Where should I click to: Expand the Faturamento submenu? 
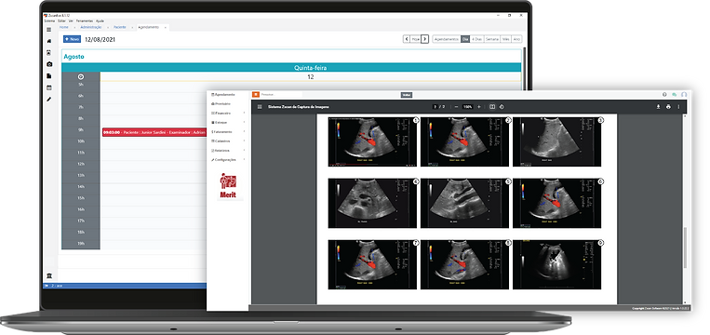coord(244,132)
